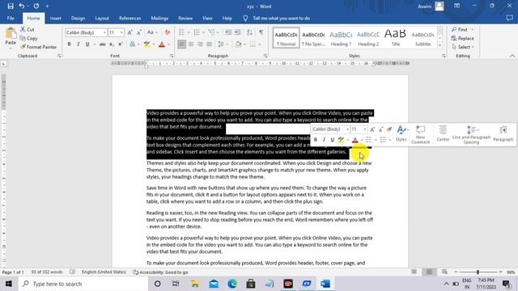Switch to the Review tab
Image resolution: width=518 pixels, height=291 pixels.
(x=185, y=18)
